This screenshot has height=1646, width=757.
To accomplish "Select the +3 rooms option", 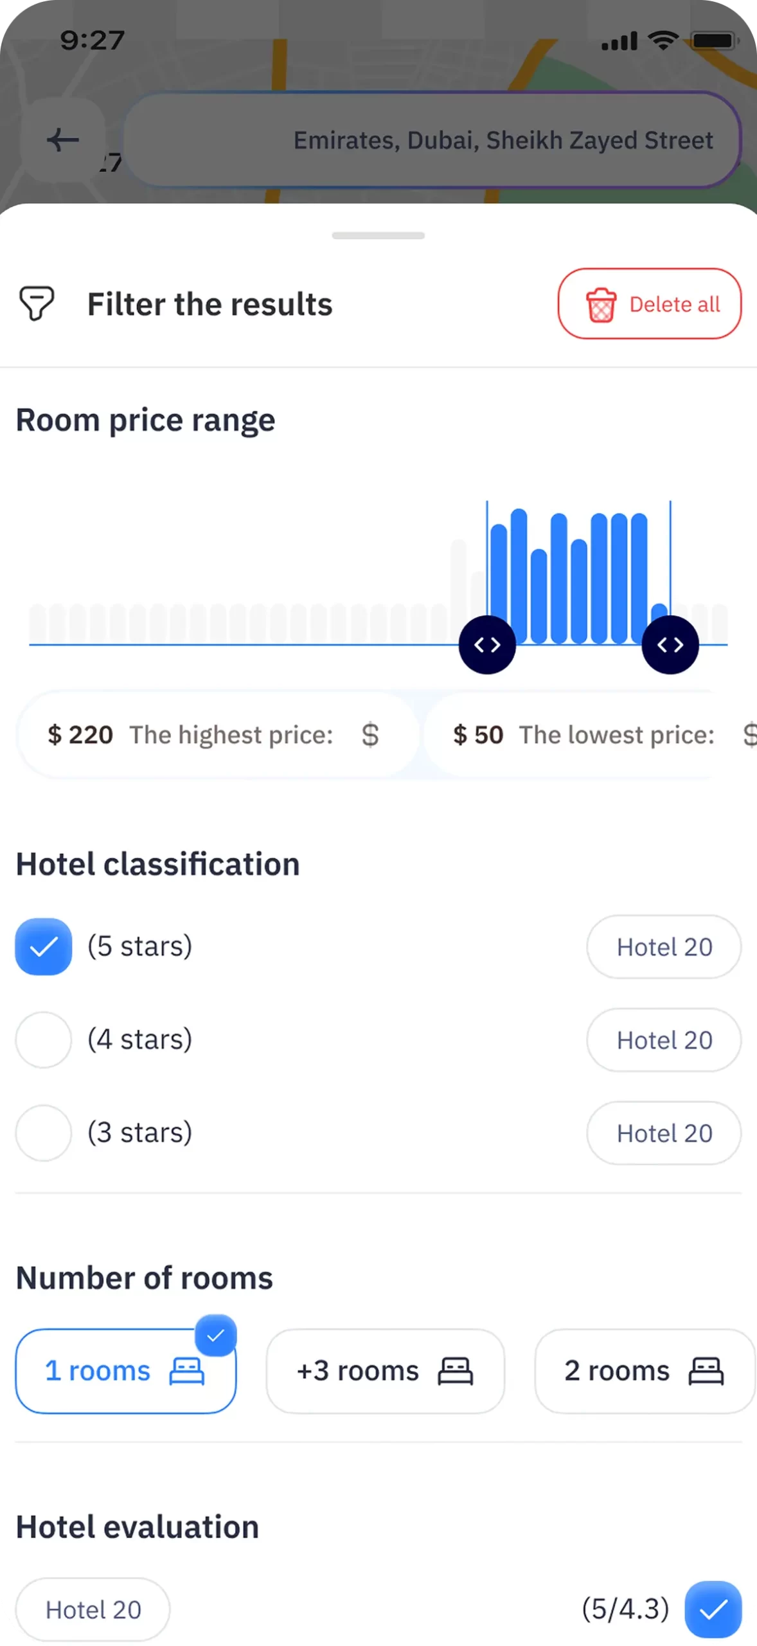I will click(385, 1371).
